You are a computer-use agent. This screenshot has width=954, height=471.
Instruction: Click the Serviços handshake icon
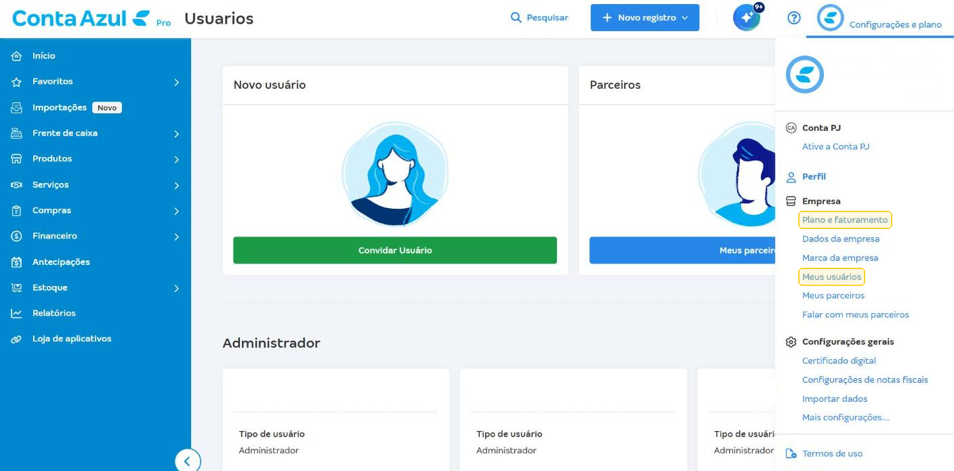click(x=17, y=185)
